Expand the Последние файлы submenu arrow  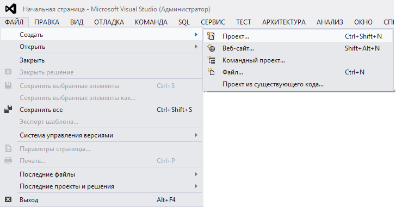[x=196, y=174]
